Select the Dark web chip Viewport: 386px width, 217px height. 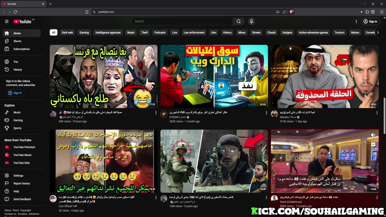tap(67, 33)
